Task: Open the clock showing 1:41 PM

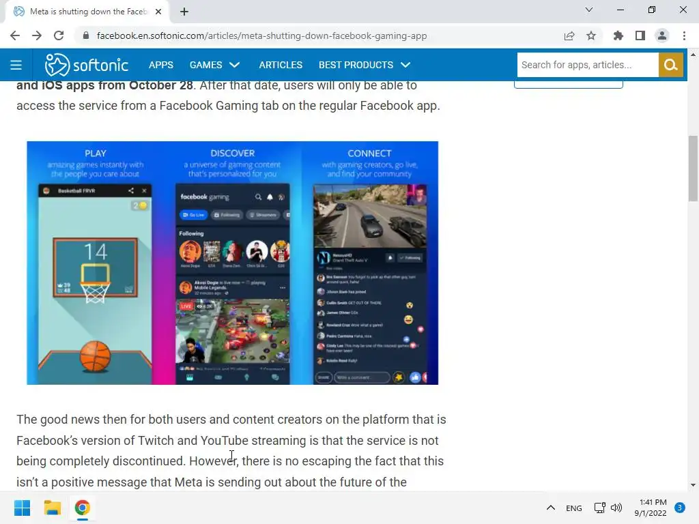Action: [x=651, y=508]
